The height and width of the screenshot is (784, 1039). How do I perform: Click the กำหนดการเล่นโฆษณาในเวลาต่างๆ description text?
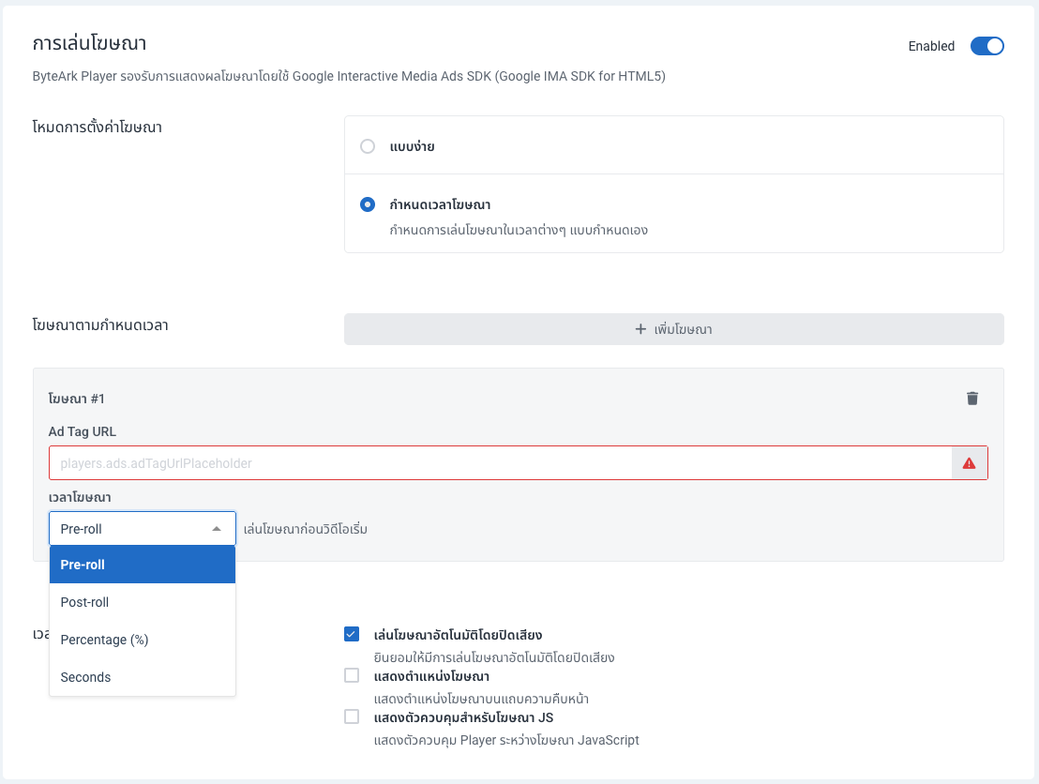click(x=519, y=230)
